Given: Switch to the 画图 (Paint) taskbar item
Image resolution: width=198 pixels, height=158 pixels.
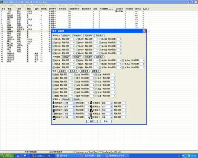Looking at the screenshot, I should click(x=93, y=156).
